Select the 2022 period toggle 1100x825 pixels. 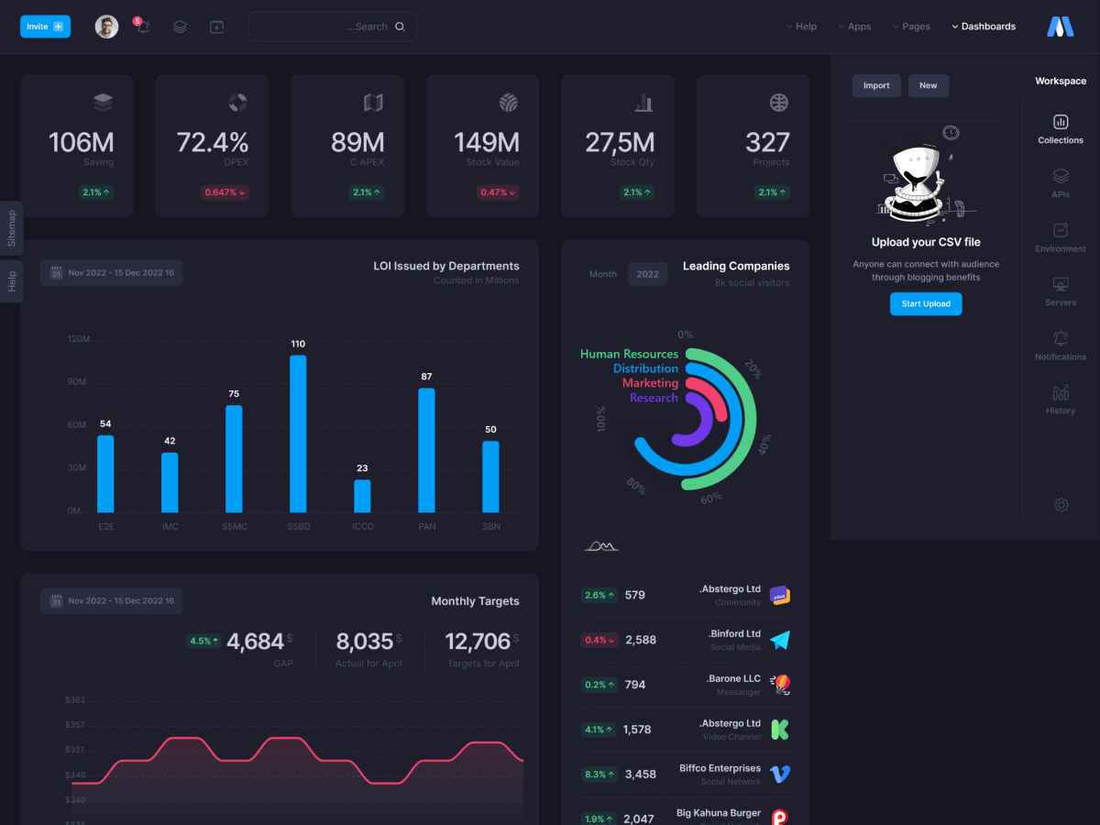click(647, 274)
